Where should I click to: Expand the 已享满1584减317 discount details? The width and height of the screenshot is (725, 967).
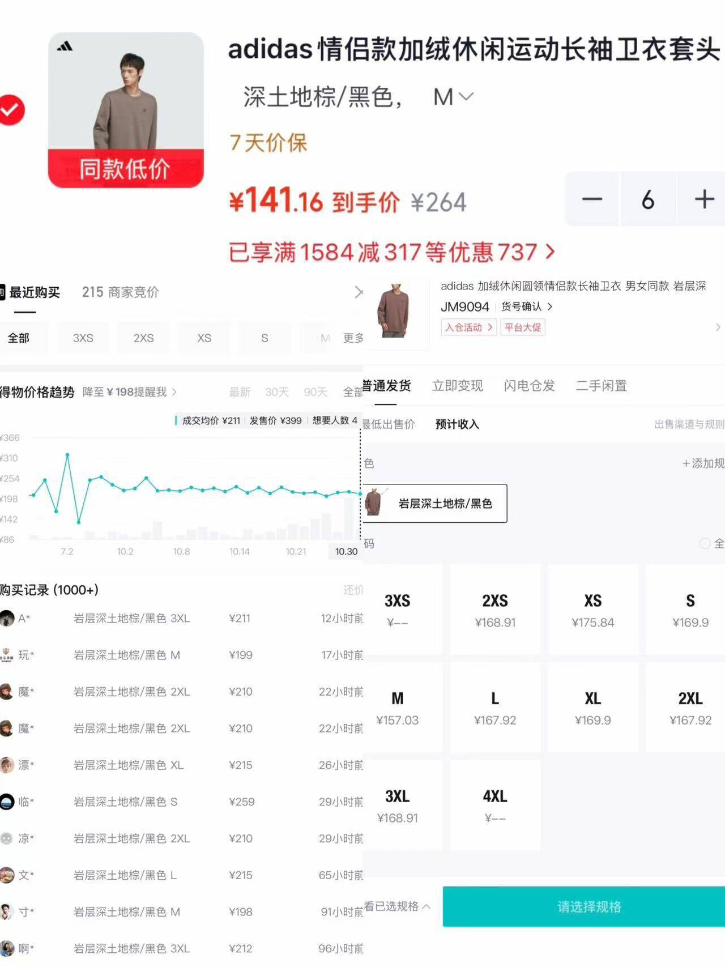(392, 252)
